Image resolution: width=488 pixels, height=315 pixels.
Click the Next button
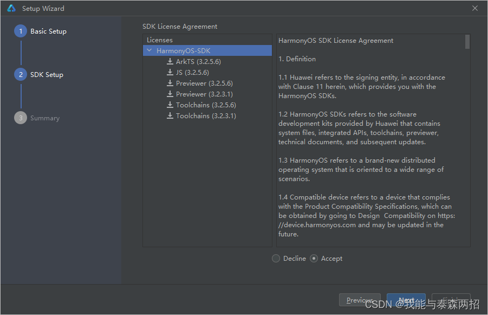coord(406,300)
